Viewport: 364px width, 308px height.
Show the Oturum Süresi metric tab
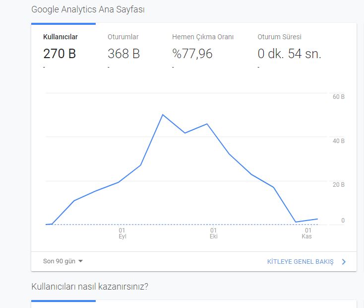click(279, 37)
